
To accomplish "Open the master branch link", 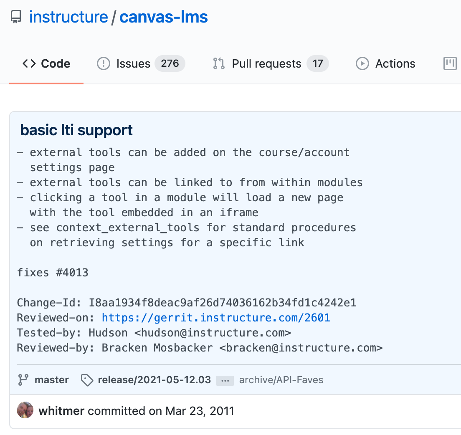I will click(x=52, y=379).
